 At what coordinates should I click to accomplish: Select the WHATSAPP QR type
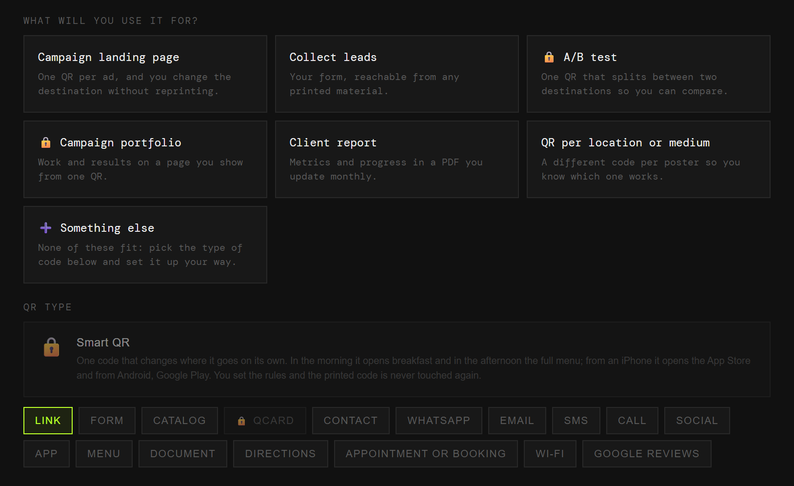[x=439, y=421]
